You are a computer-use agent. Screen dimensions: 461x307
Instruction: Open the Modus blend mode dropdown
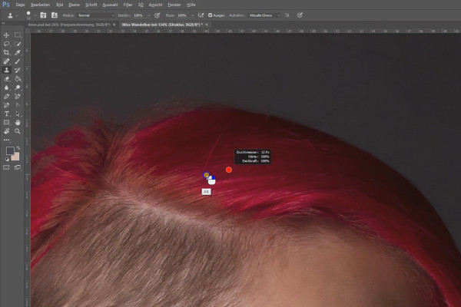(96, 15)
